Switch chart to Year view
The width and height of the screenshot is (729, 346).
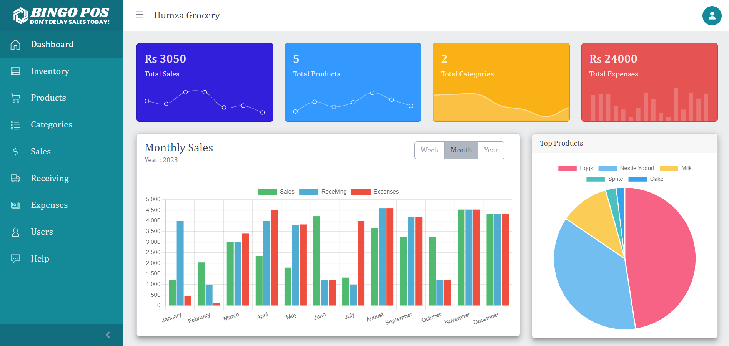click(x=491, y=150)
